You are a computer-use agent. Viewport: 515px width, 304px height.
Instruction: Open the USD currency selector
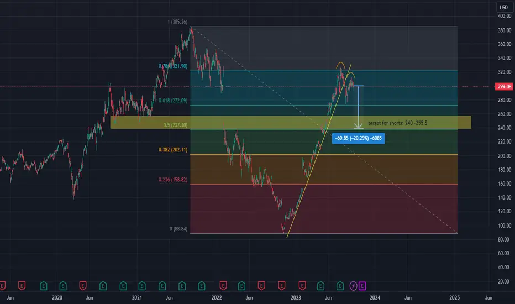point(503,7)
